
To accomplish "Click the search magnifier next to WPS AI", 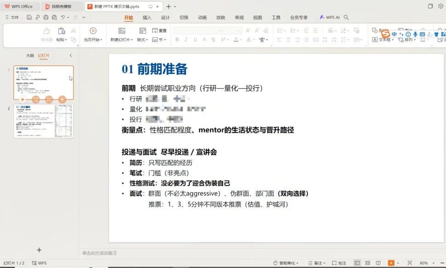I will [346, 17].
